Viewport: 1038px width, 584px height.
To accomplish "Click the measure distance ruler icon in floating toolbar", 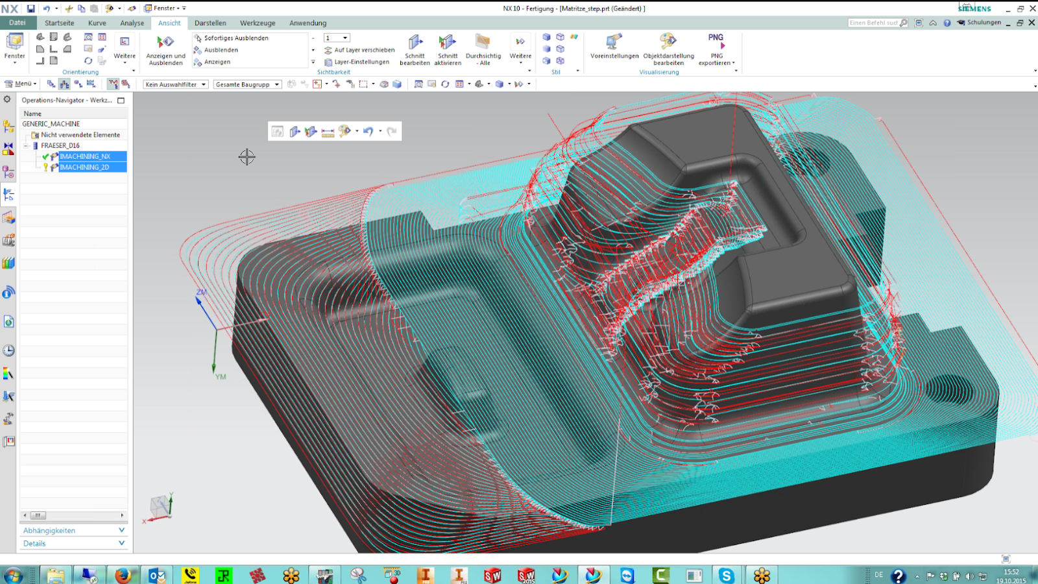I will 328,132.
